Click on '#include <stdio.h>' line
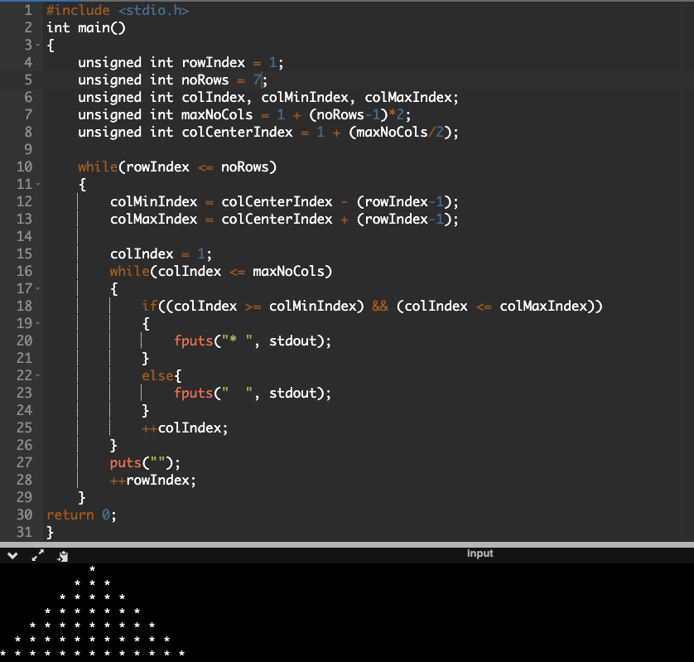The width and height of the screenshot is (694, 662). click(x=118, y=10)
